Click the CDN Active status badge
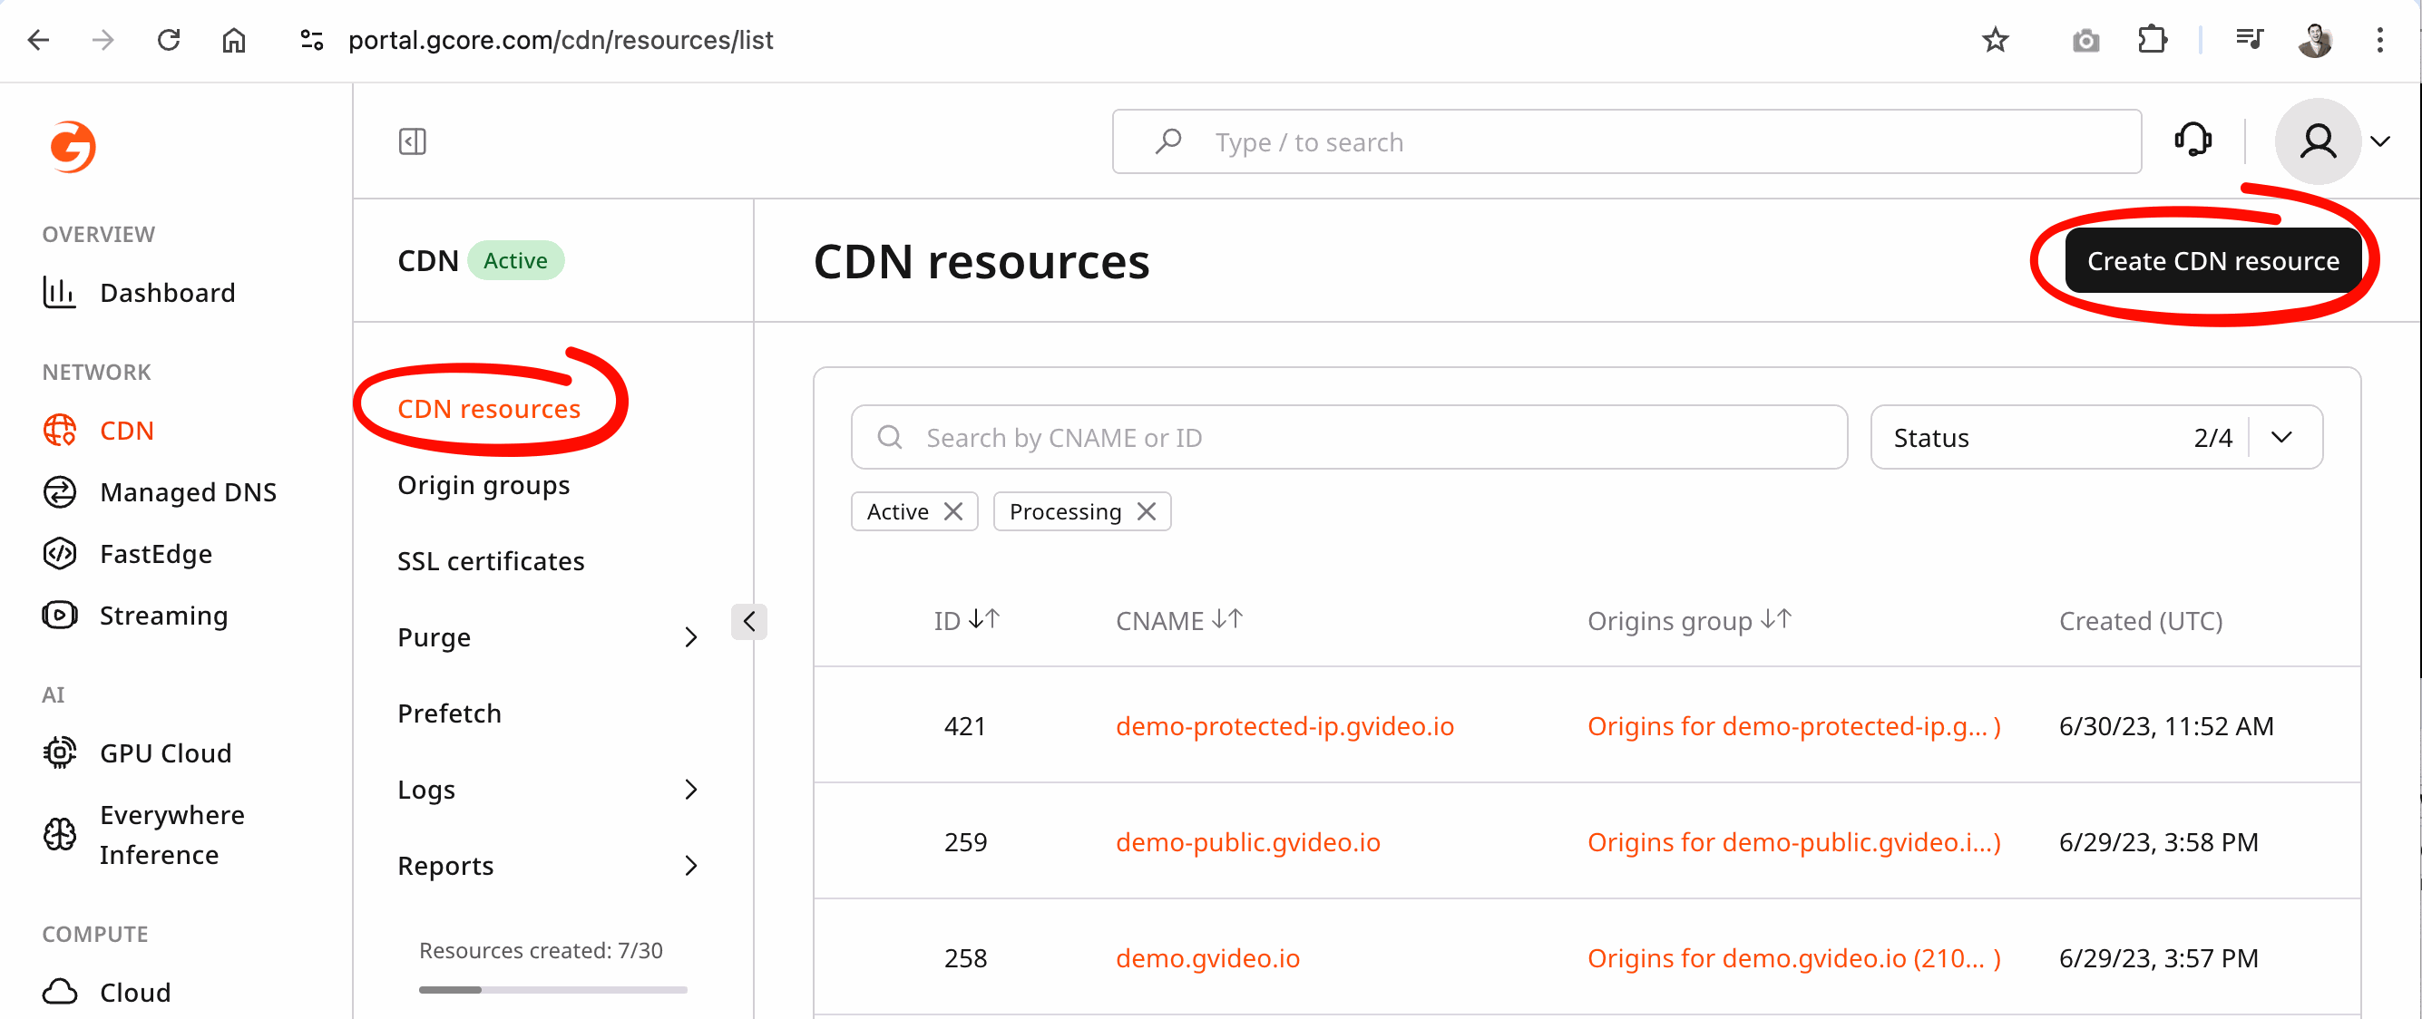Viewport: 2422px width, 1019px height. (515, 260)
